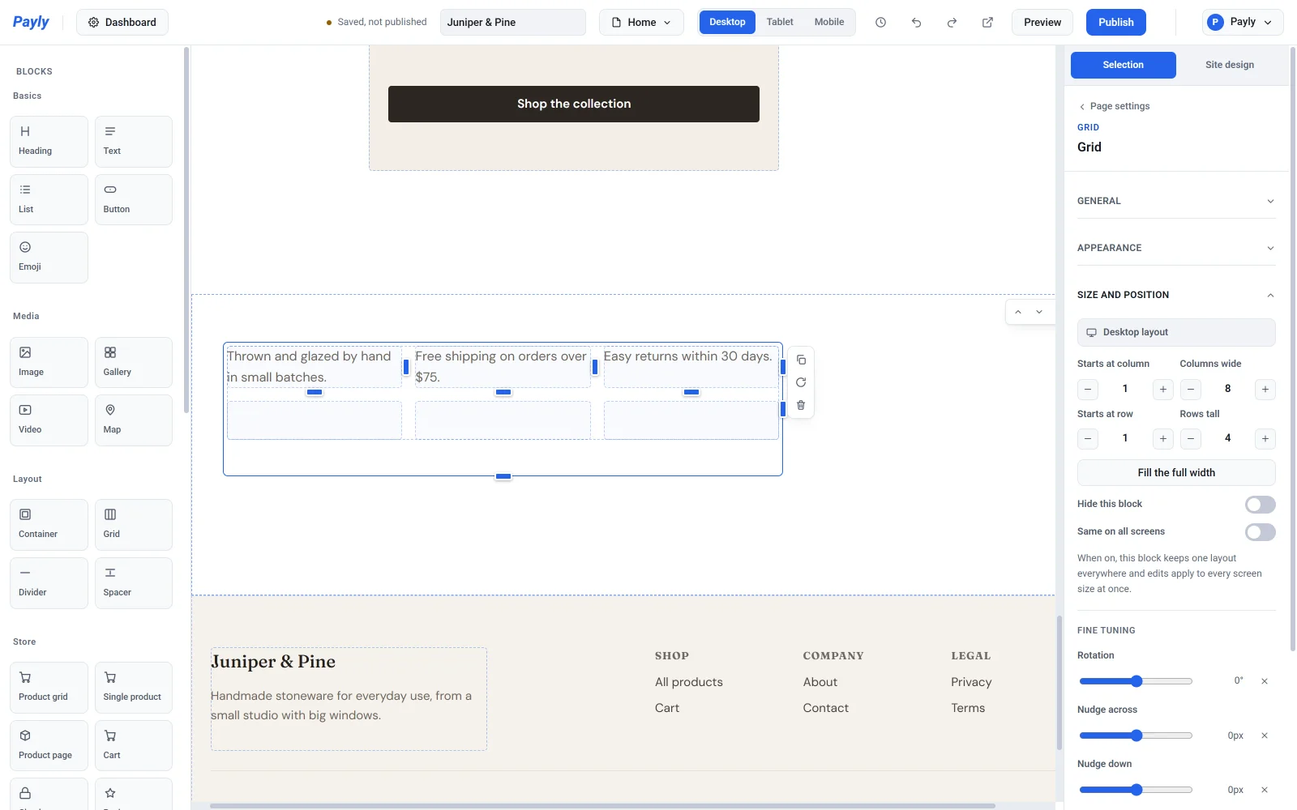Toggle Hide this block switch
1297x810 pixels.
coord(1260,505)
